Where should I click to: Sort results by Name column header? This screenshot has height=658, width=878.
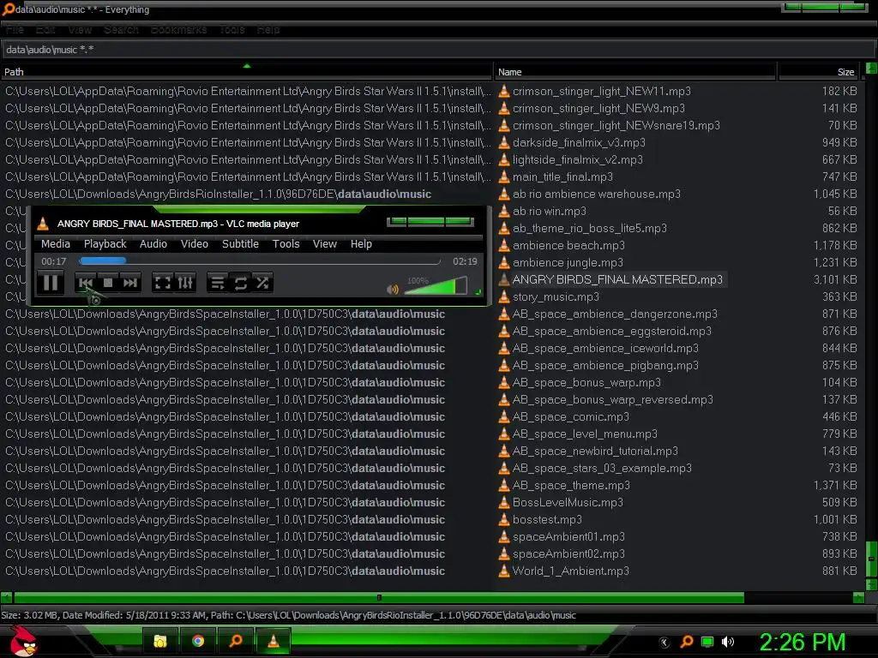coord(635,72)
